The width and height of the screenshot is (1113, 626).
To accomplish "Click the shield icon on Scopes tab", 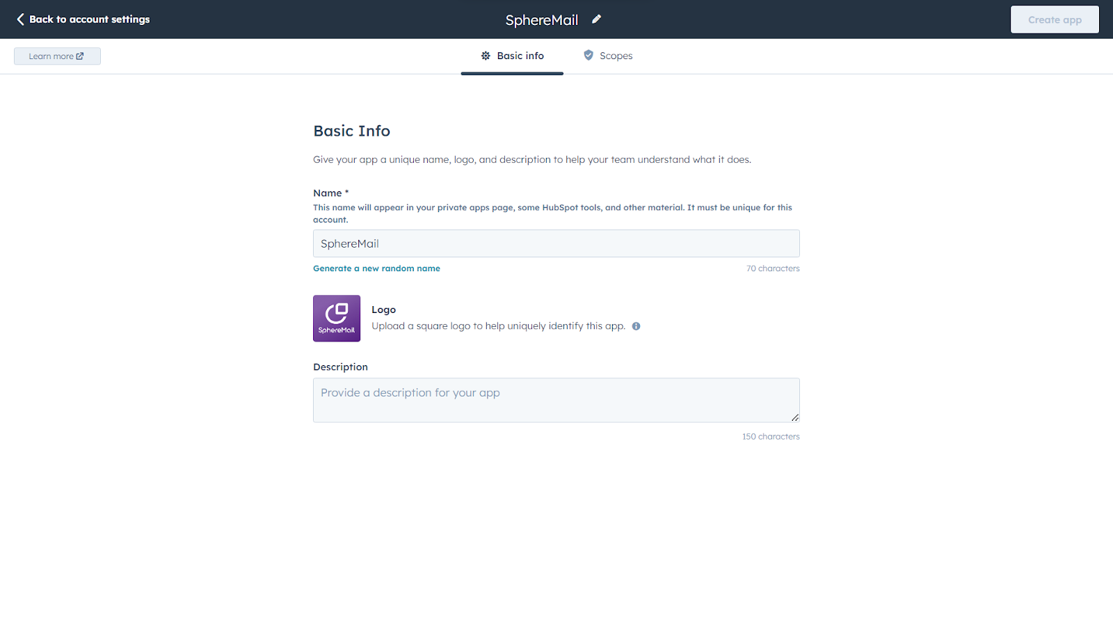I will [588, 55].
